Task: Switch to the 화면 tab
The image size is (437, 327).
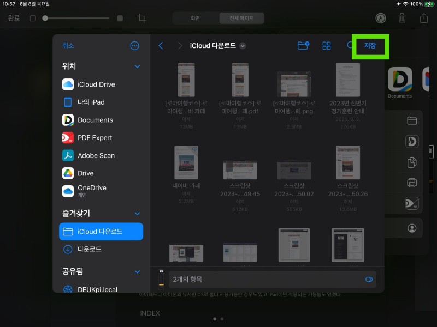Action: click(x=194, y=18)
